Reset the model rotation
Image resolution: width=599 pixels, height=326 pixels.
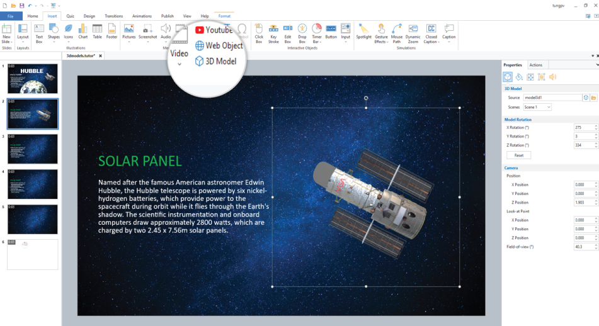pyautogui.click(x=519, y=155)
